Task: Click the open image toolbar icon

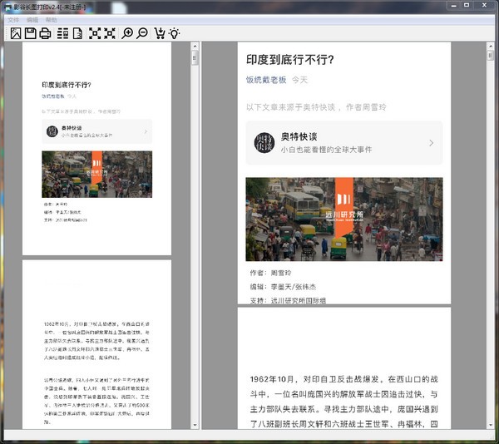Action: point(15,33)
